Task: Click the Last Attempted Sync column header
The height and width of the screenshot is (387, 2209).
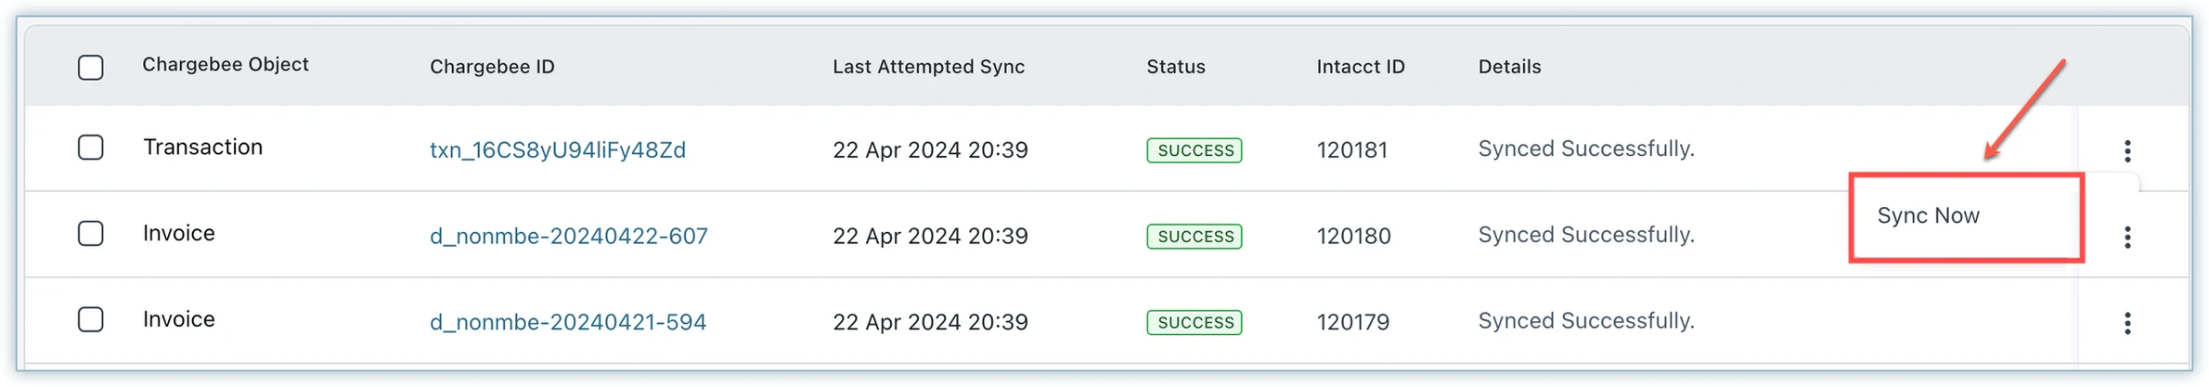Action: tap(928, 67)
